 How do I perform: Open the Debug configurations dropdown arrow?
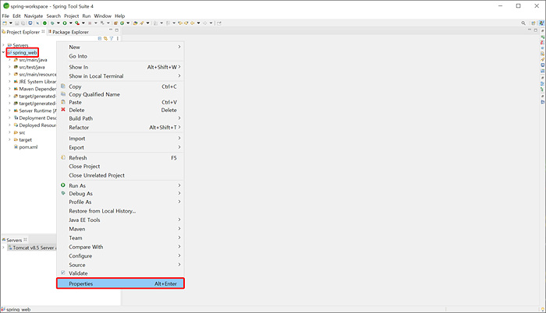(x=58, y=23)
